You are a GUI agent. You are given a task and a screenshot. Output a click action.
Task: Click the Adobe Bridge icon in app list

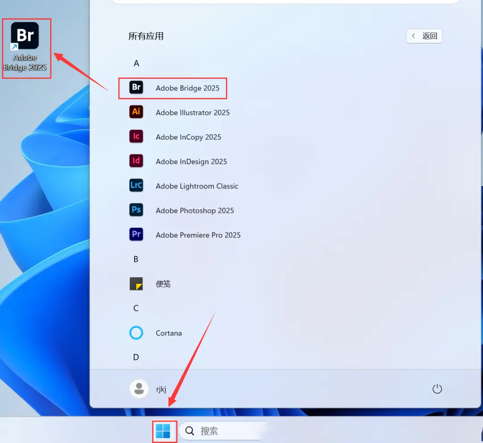tap(136, 88)
